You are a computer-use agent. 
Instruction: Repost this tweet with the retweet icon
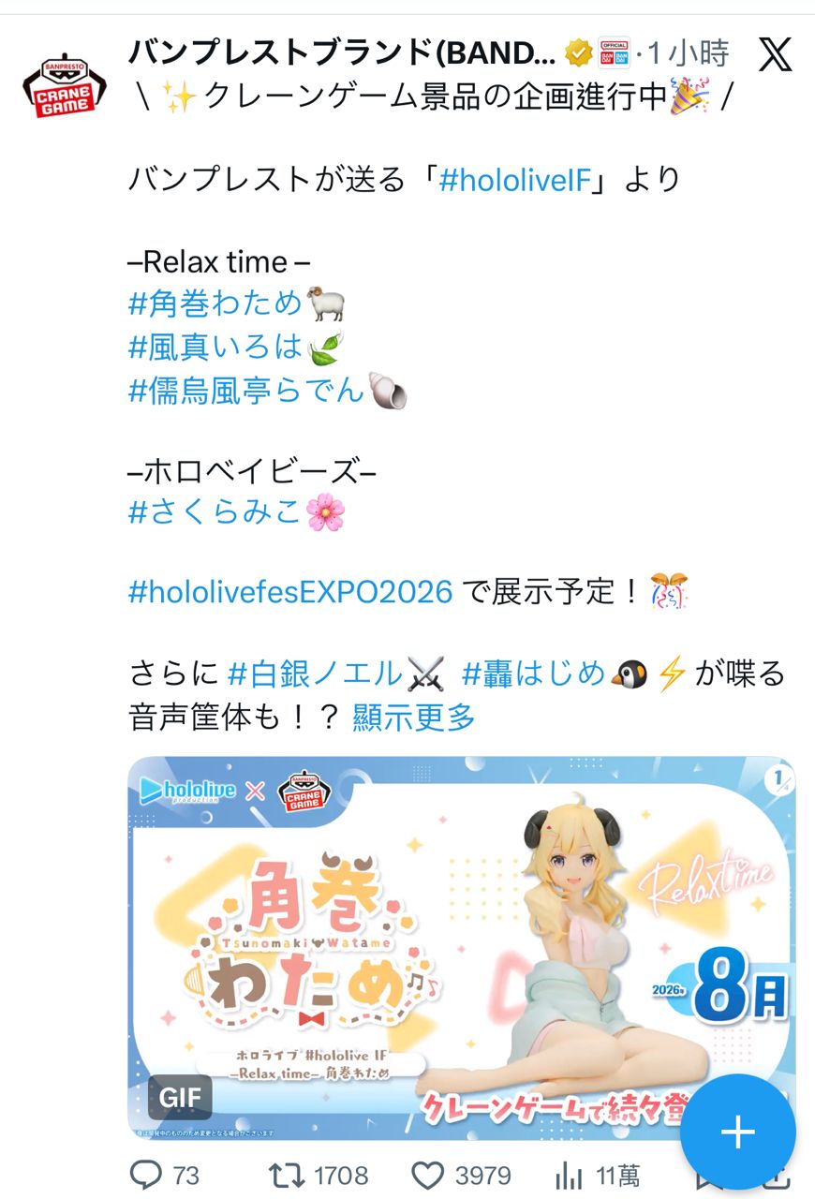(x=282, y=1174)
